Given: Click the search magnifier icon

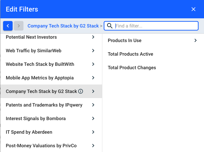Looking at the screenshot, I should (110, 26).
